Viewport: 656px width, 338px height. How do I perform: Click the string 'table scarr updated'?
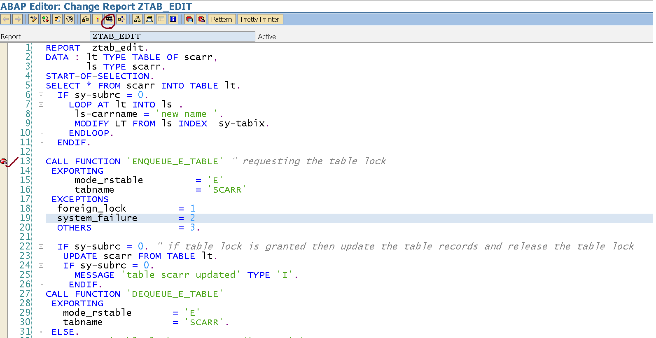(181, 275)
